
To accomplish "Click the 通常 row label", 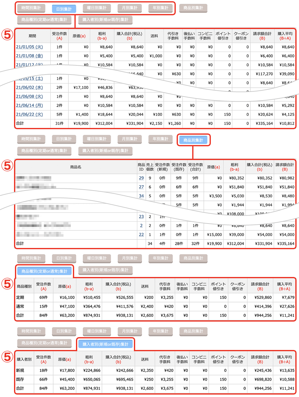I will coord(20,306).
